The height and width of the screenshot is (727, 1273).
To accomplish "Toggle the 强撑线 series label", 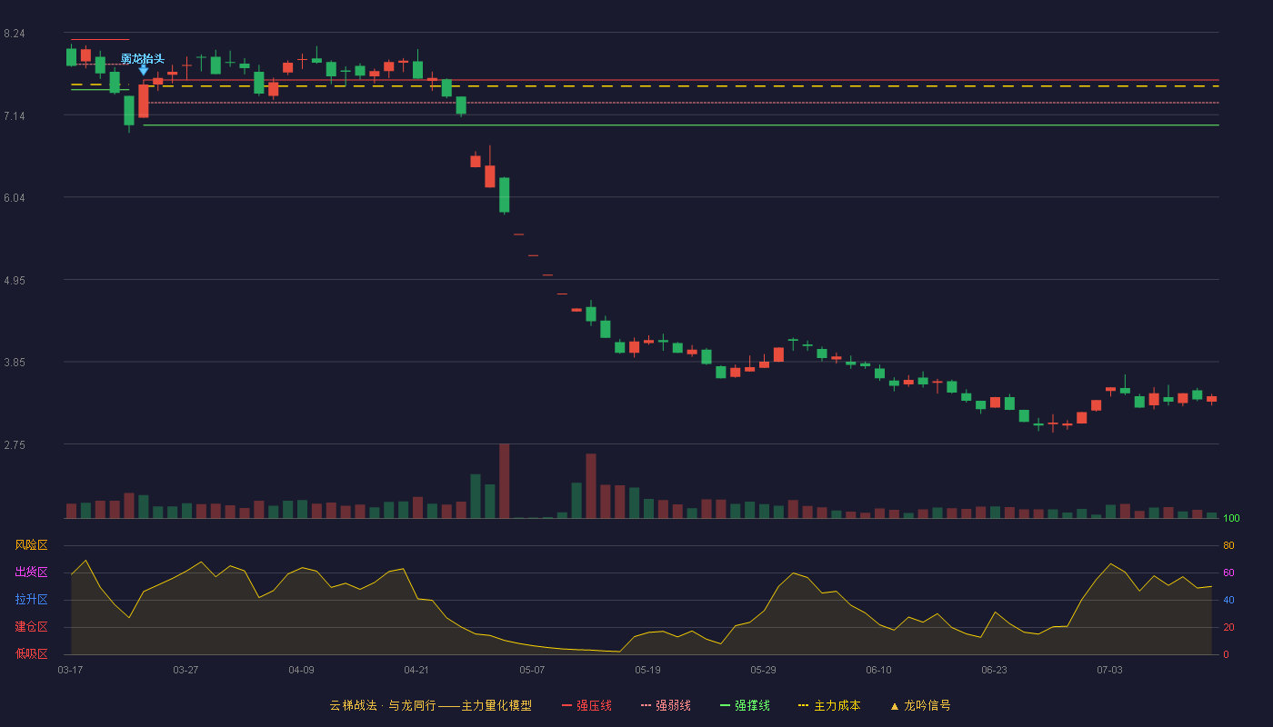I will 752,705.
